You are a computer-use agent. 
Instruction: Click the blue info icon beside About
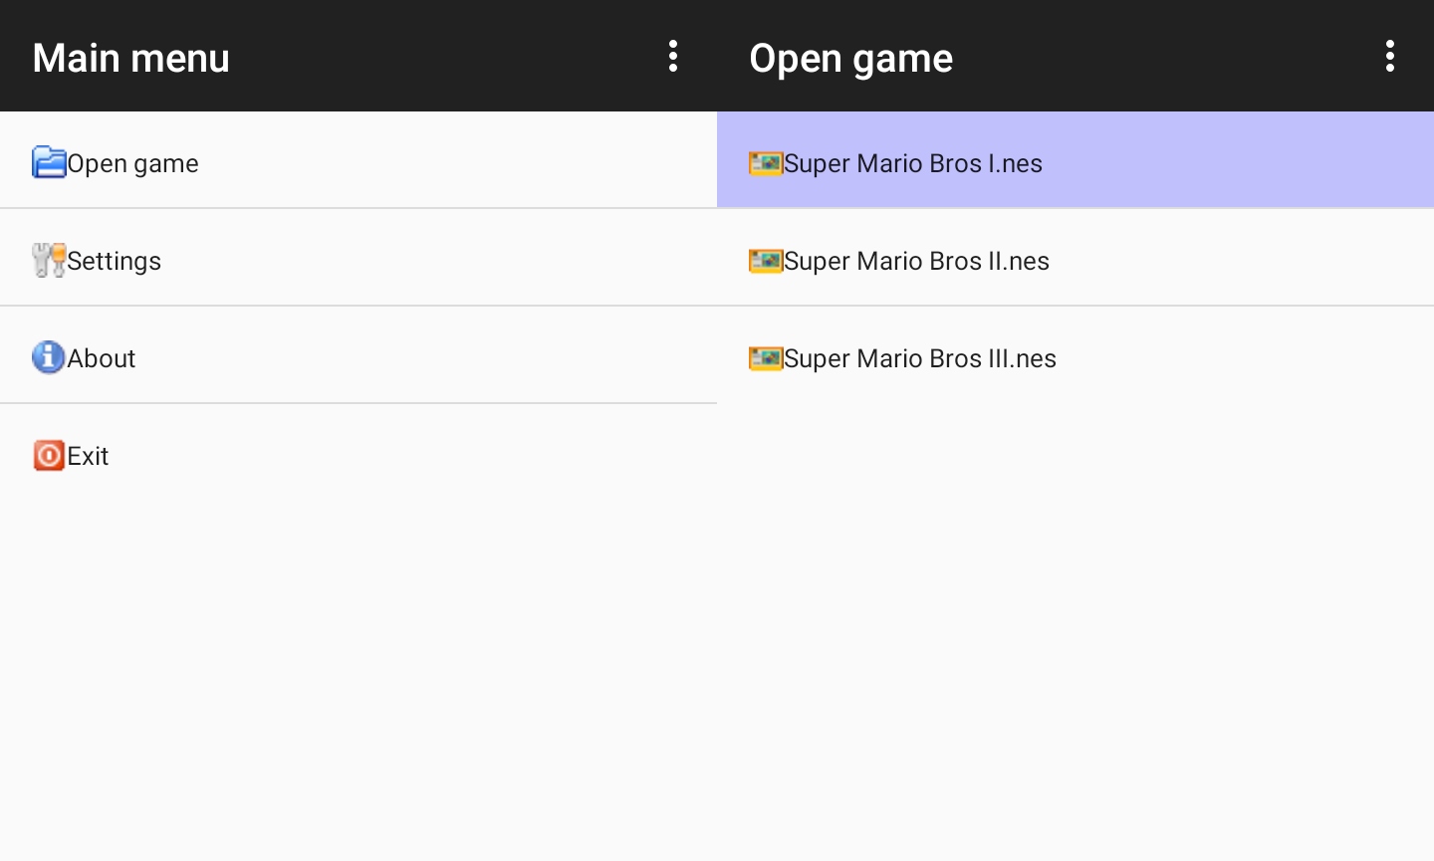(x=49, y=356)
